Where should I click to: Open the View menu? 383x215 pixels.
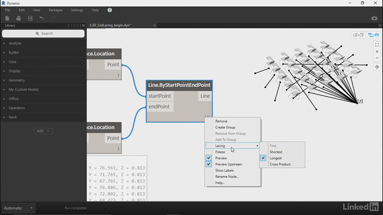click(x=37, y=10)
